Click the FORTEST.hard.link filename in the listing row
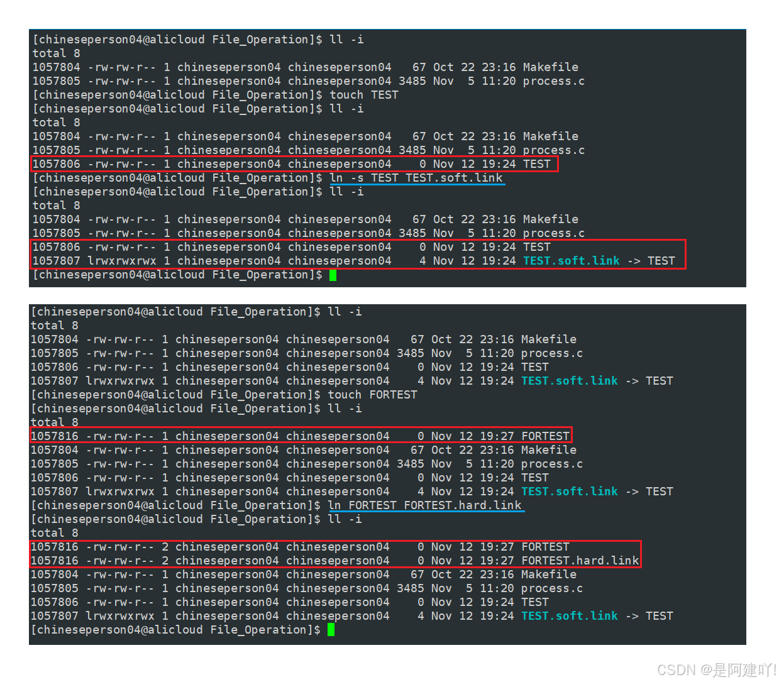 pyautogui.click(x=580, y=561)
